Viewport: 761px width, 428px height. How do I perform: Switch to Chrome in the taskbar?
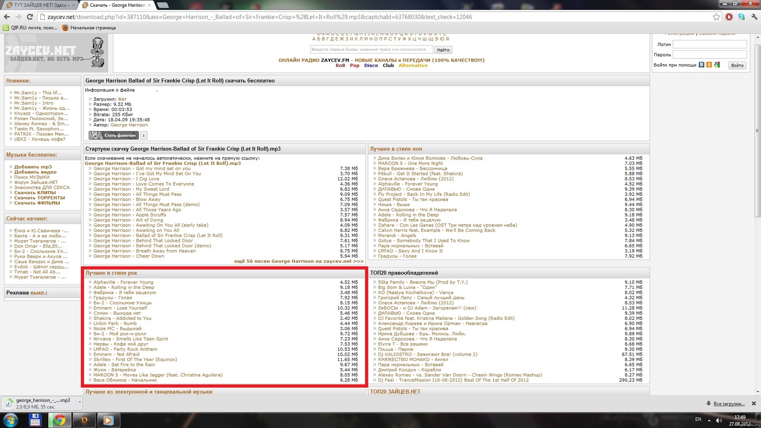click(x=59, y=420)
